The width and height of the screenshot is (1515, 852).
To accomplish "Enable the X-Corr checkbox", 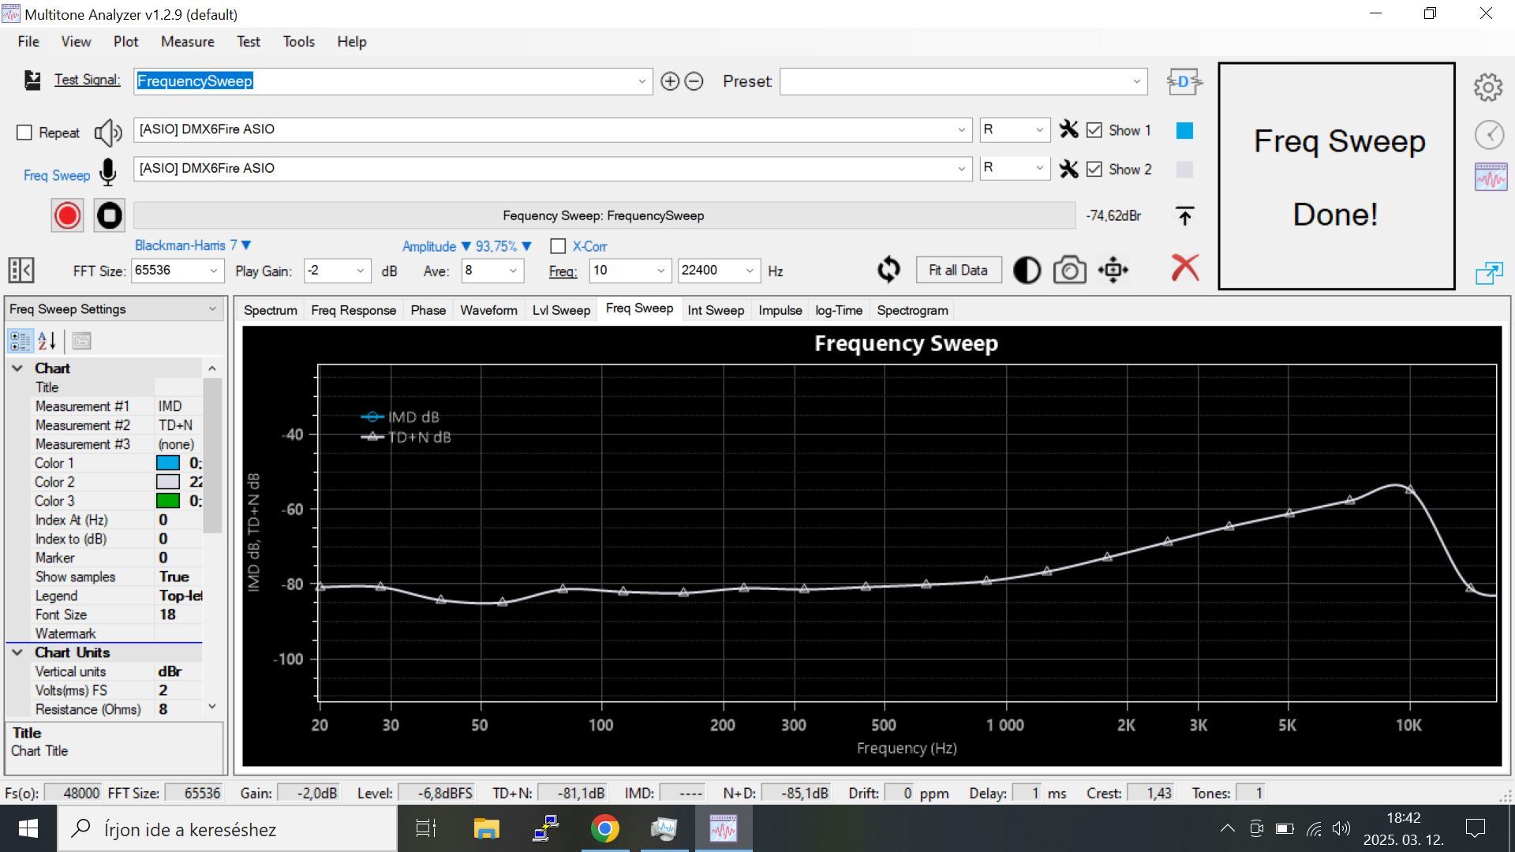I will pyautogui.click(x=558, y=246).
